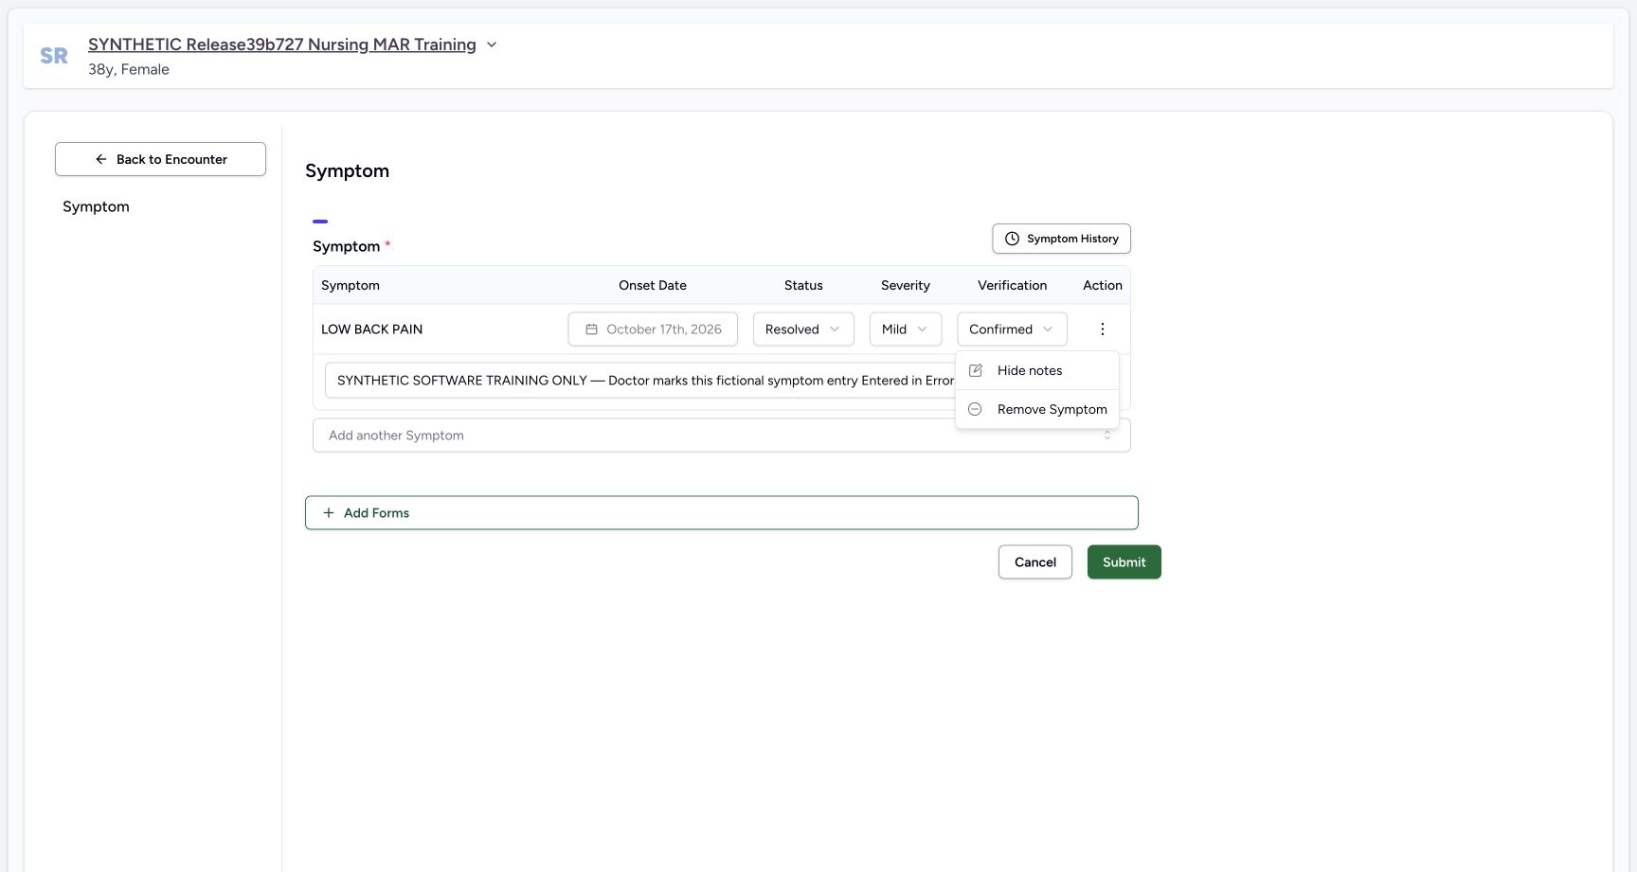This screenshot has height=872, width=1637.
Task: Open Symptom History
Action: click(x=1061, y=239)
